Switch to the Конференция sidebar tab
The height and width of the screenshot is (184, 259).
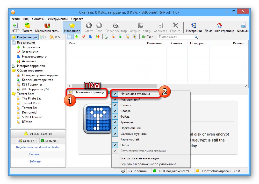(x=25, y=37)
